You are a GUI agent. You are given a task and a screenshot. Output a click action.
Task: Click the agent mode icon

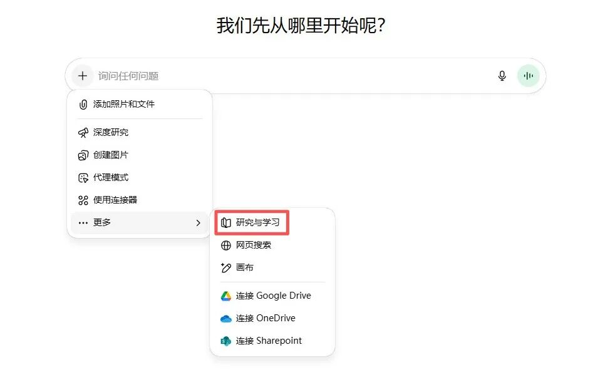tap(83, 178)
